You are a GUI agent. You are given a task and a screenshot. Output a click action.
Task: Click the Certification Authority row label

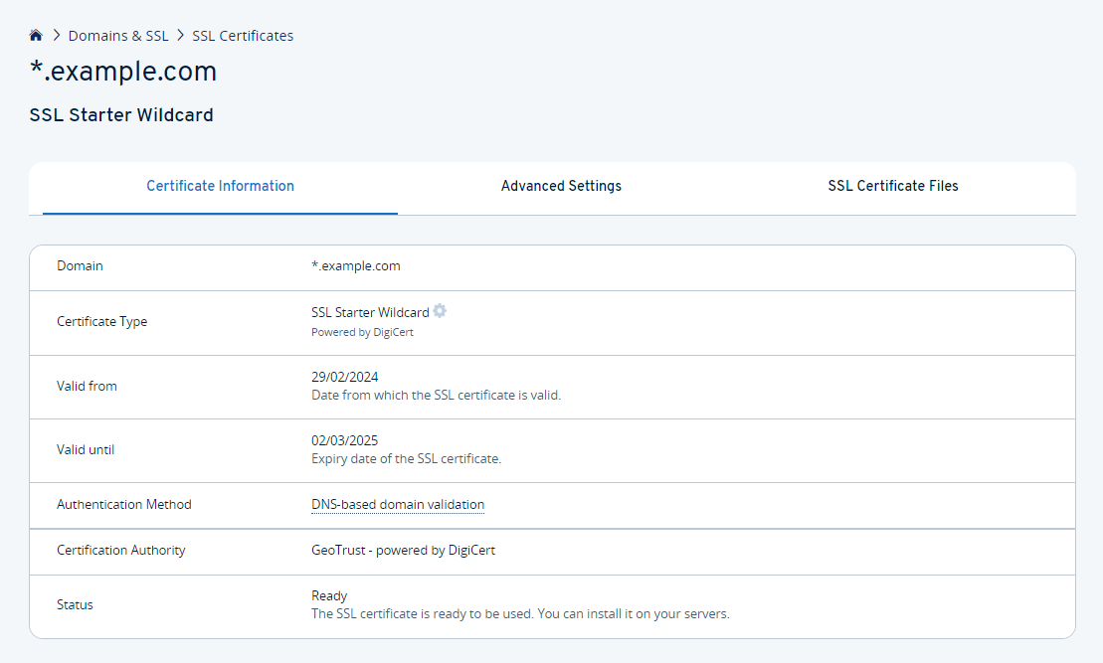[121, 550]
